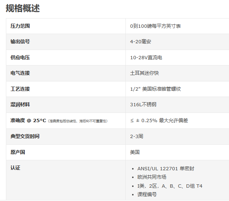
Task: Select the 输出信号 label cell
Action: pos(20,41)
